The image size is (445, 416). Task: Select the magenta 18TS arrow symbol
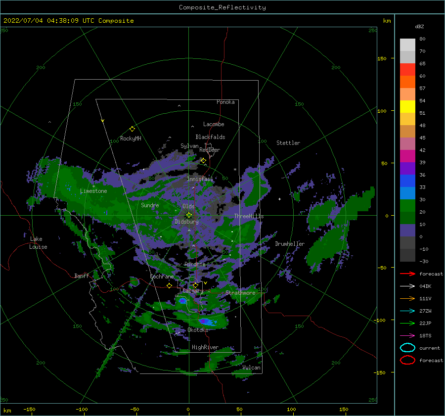click(407, 336)
